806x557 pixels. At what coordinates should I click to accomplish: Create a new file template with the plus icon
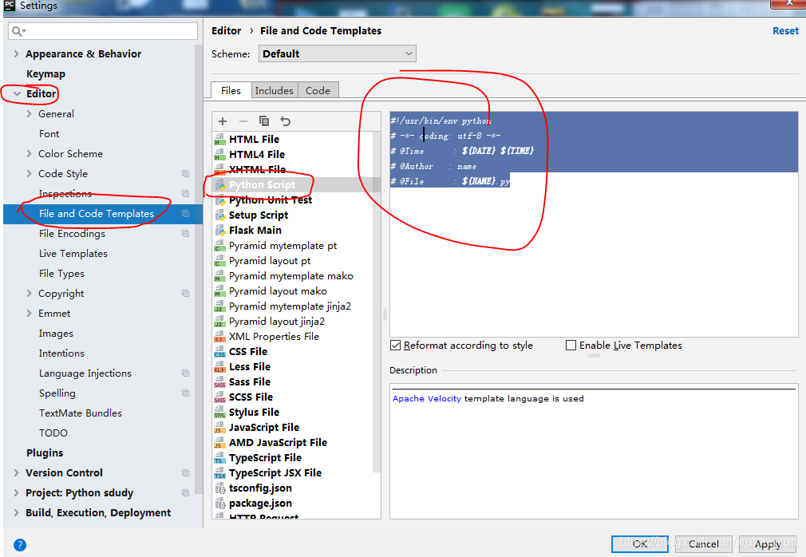[x=223, y=120]
